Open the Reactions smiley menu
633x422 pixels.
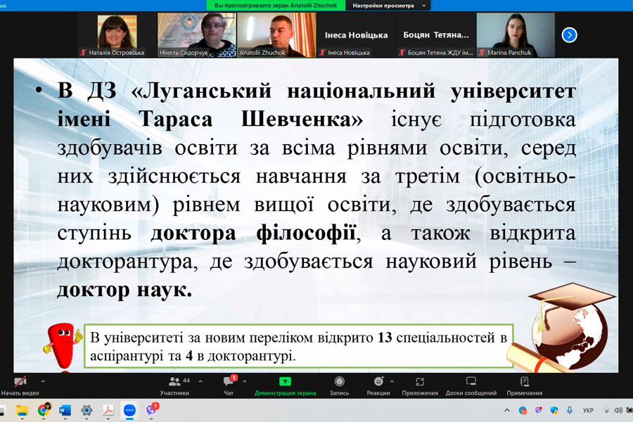[378, 384]
